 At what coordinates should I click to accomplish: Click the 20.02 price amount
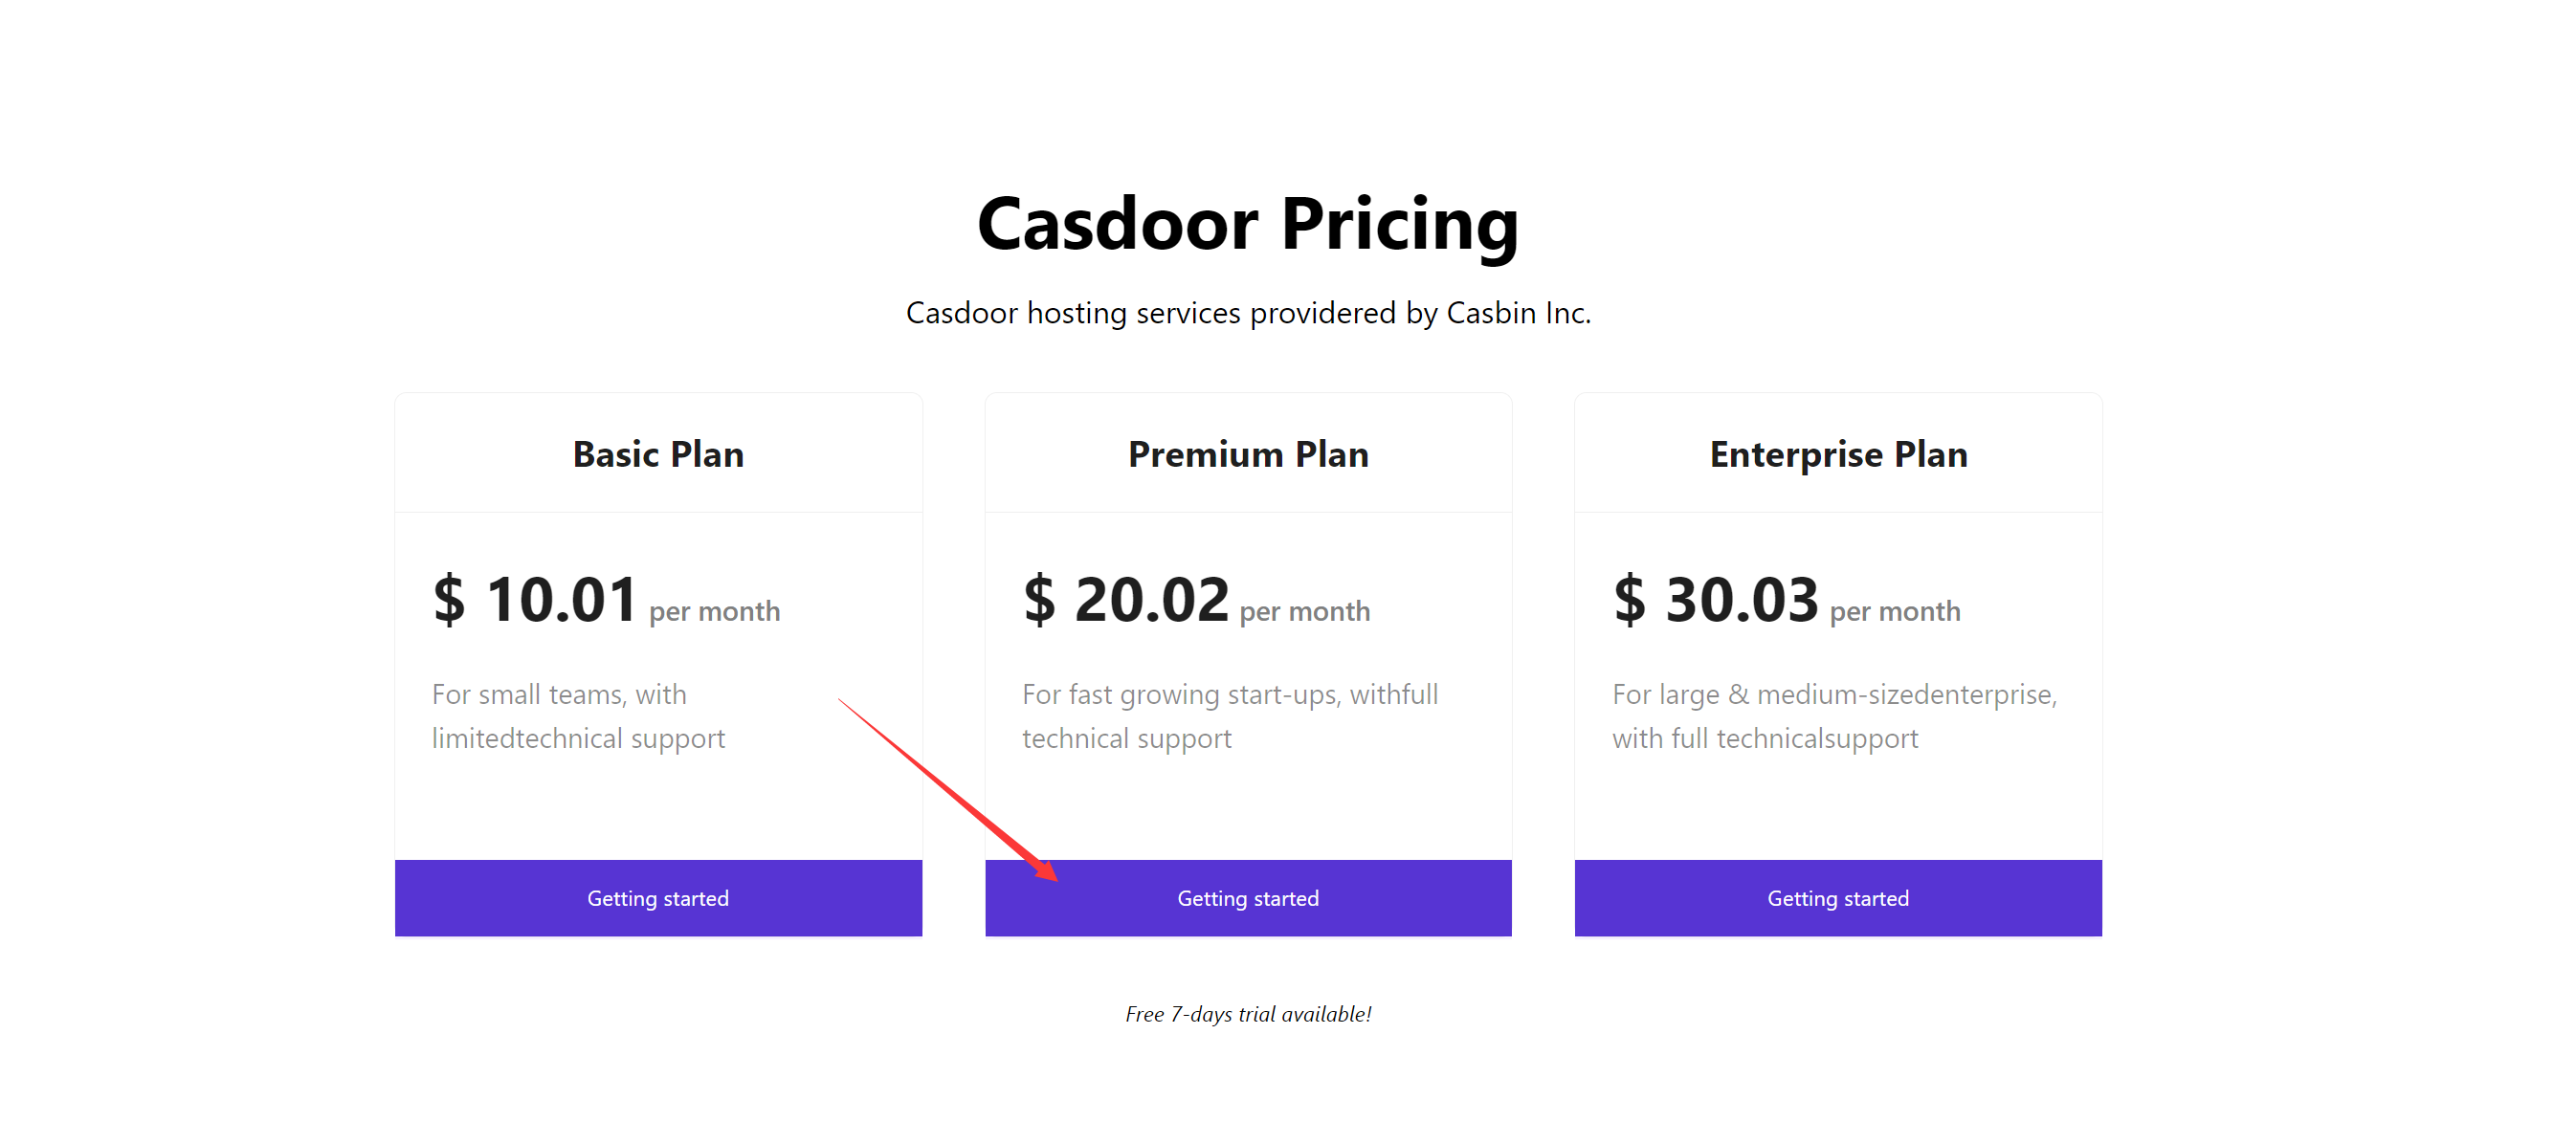click(x=1151, y=600)
